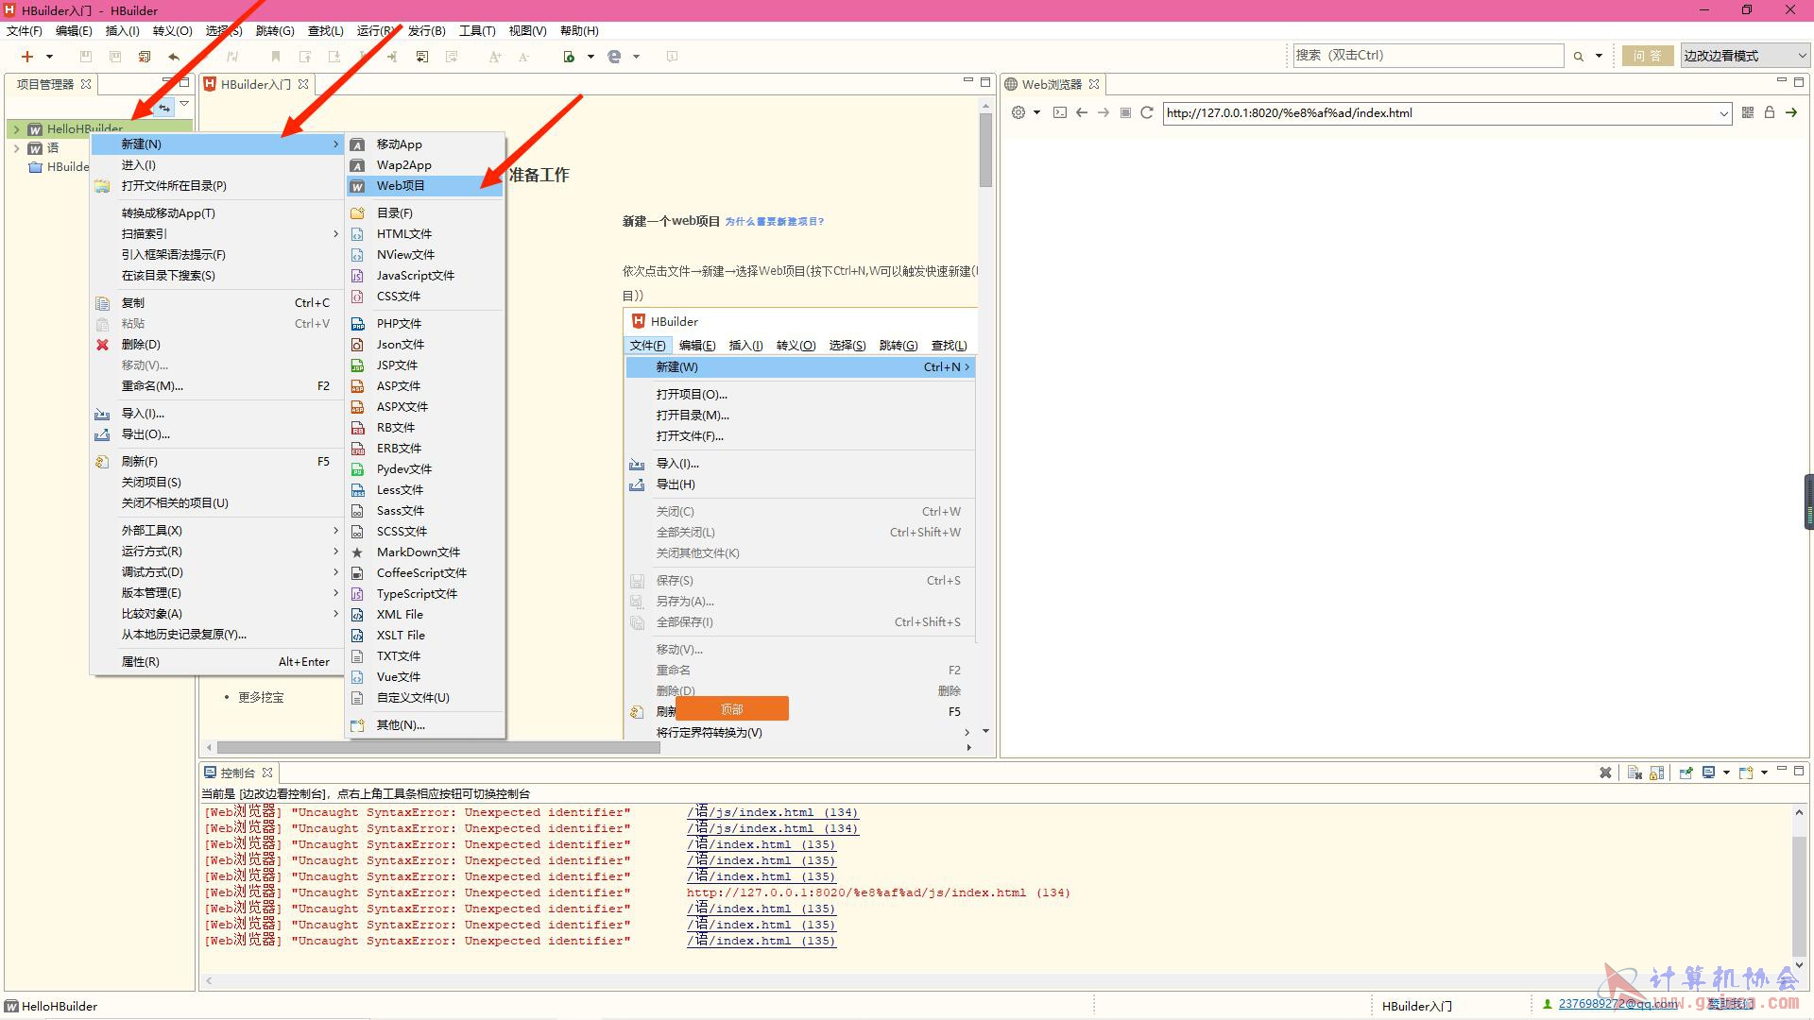Open the URL history dropdown in Web browser
1814x1020 pixels.
1723,113
